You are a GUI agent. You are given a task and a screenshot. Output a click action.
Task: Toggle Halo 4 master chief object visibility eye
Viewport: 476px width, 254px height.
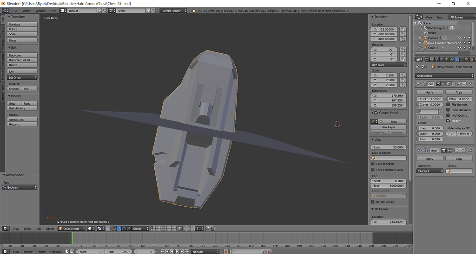(460, 43)
